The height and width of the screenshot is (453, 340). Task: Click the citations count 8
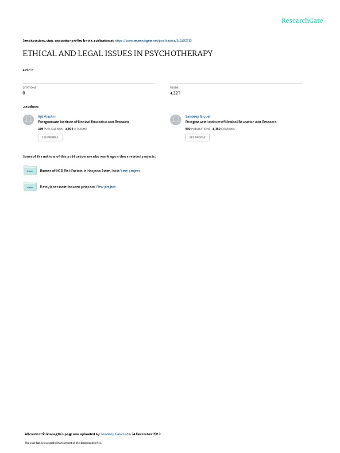[x=24, y=93]
